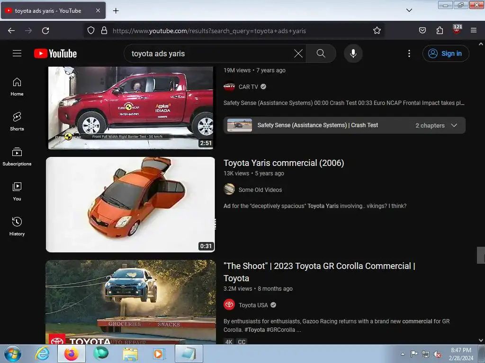Click the site security padlock icon
485x363 pixels.
pyautogui.click(x=104, y=31)
